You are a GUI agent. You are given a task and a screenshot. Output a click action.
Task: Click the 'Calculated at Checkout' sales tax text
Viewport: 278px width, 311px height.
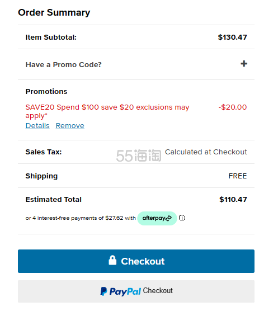click(x=206, y=152)
